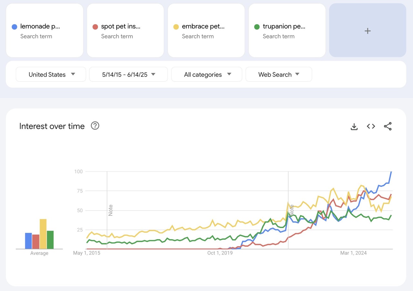Image resolution: width=413 pixels, height=291 pixels.
Task: Click the Mar 1, 2024 axis label
Action: [x=354, y=253]
